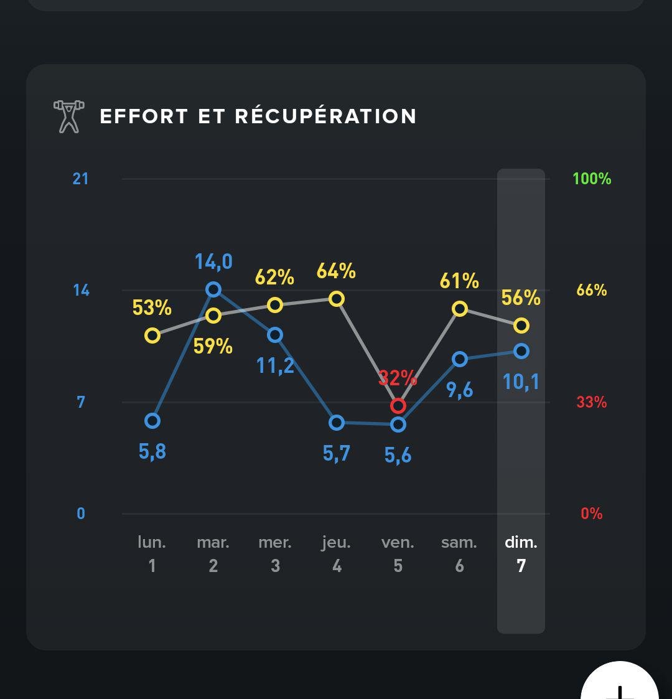Click the yellow 61% point on Saturday
Screen dimensions: 672x699
click(x=459, y=307)
